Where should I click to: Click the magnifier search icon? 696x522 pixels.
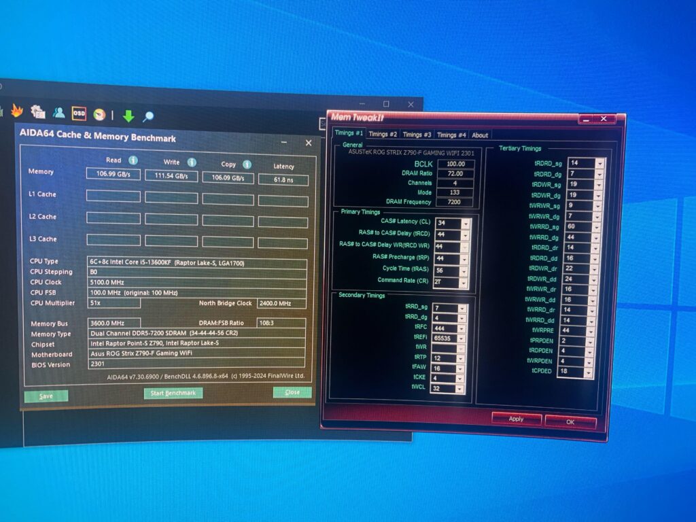[148, 116]
